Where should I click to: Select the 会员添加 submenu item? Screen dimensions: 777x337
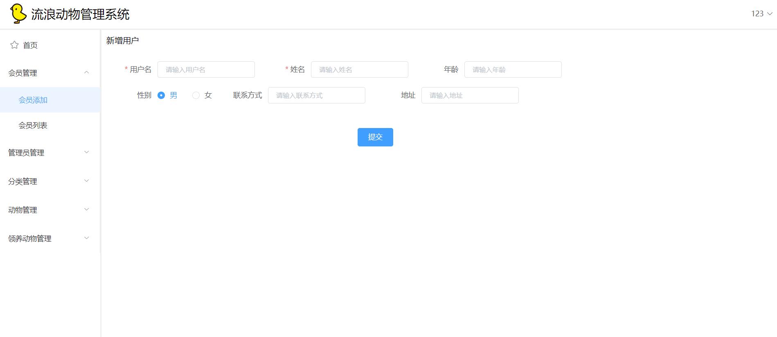coord(50,100)
